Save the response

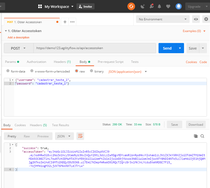(x=175, y=124)
